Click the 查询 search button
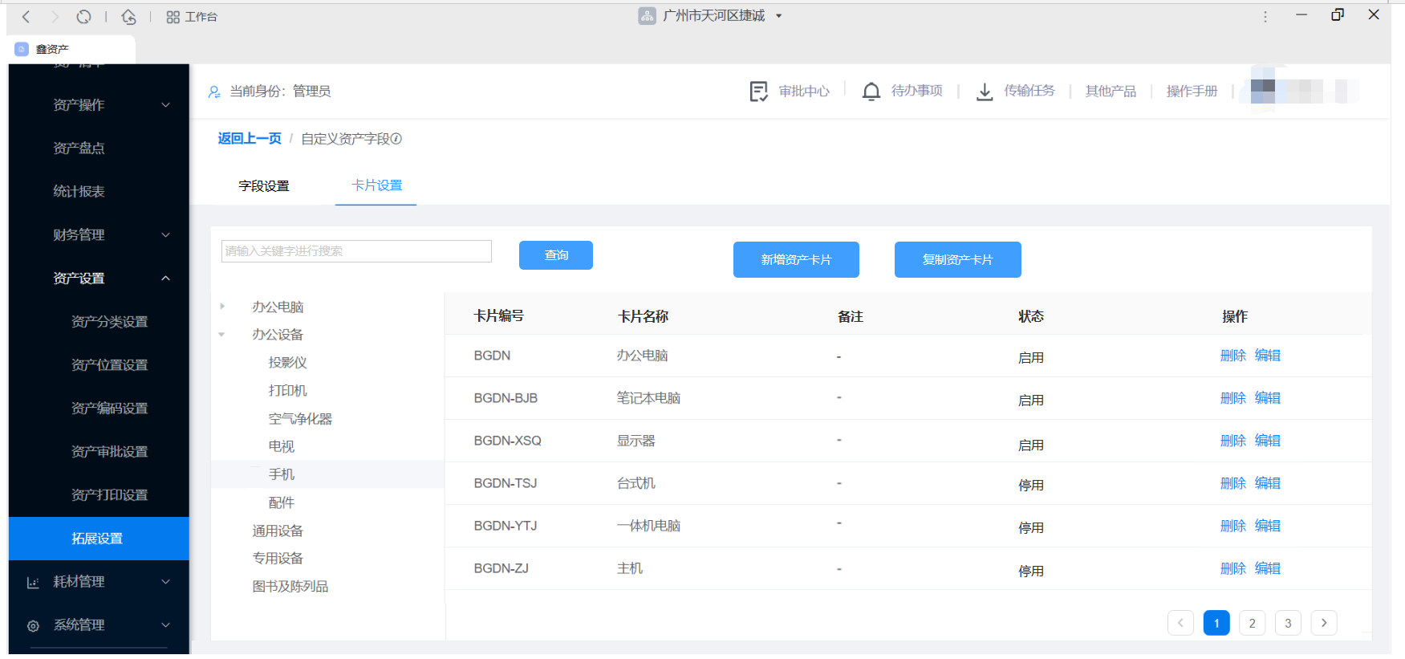The height and width of the screenshot is (659, 1405). pos(556,255)
